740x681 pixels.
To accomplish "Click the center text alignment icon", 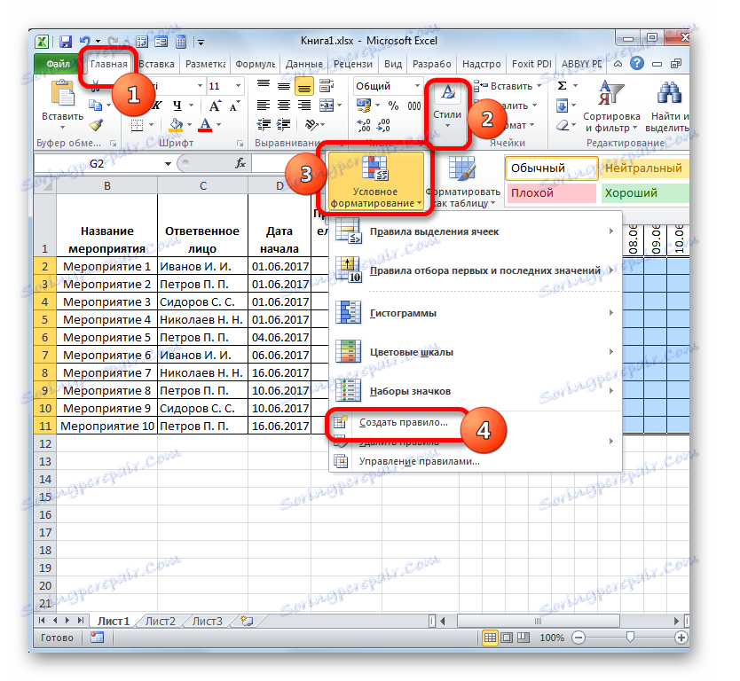I will click(284, 106).
